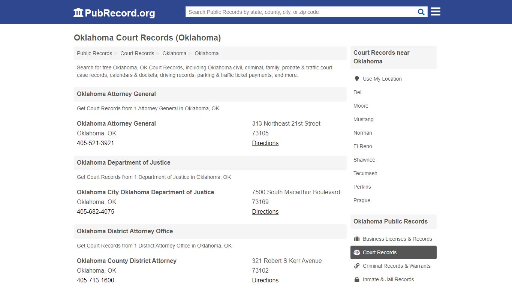Go to Court Records breadcrumb

pos(137,53)
